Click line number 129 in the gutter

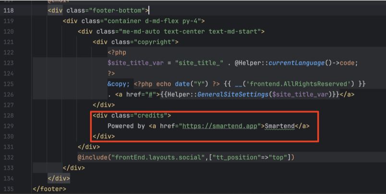click(x=9, y=126)
